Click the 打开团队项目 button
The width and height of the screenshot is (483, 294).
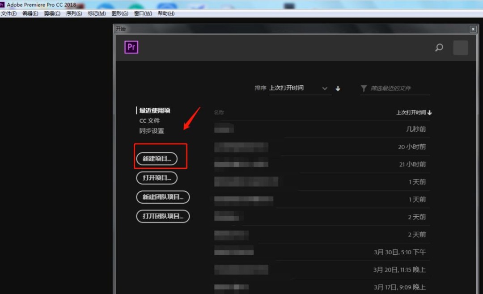pos(163,216)
